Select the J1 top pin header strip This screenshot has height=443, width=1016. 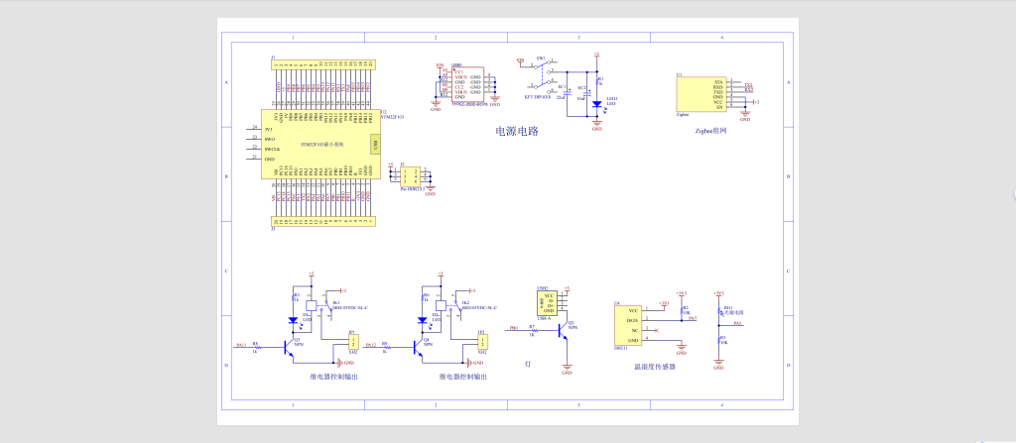(321, 63)
